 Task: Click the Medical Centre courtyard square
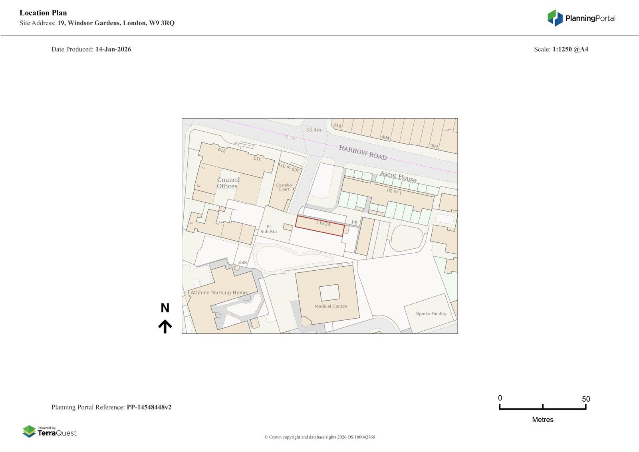click(x=329, y=293)
